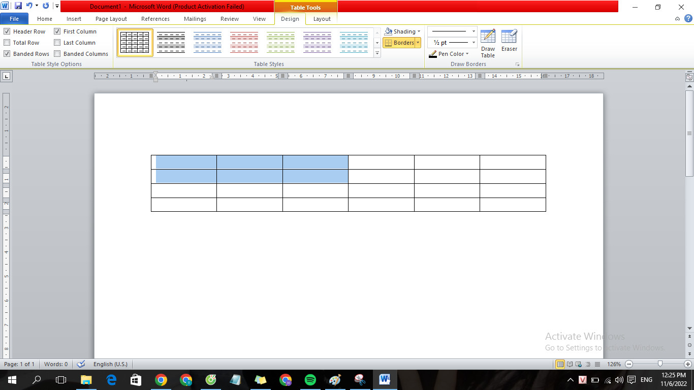Image resolution: width=694 pixels, height=390 pixels.
Task: Open the Page Layout tab
Action: click(111, 19)
